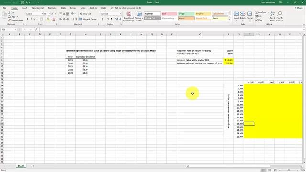The height and width of the screenshot is (172, 306).
Task: Switch to the View tab
Action: pyautogui.click(x=83, y=8)
